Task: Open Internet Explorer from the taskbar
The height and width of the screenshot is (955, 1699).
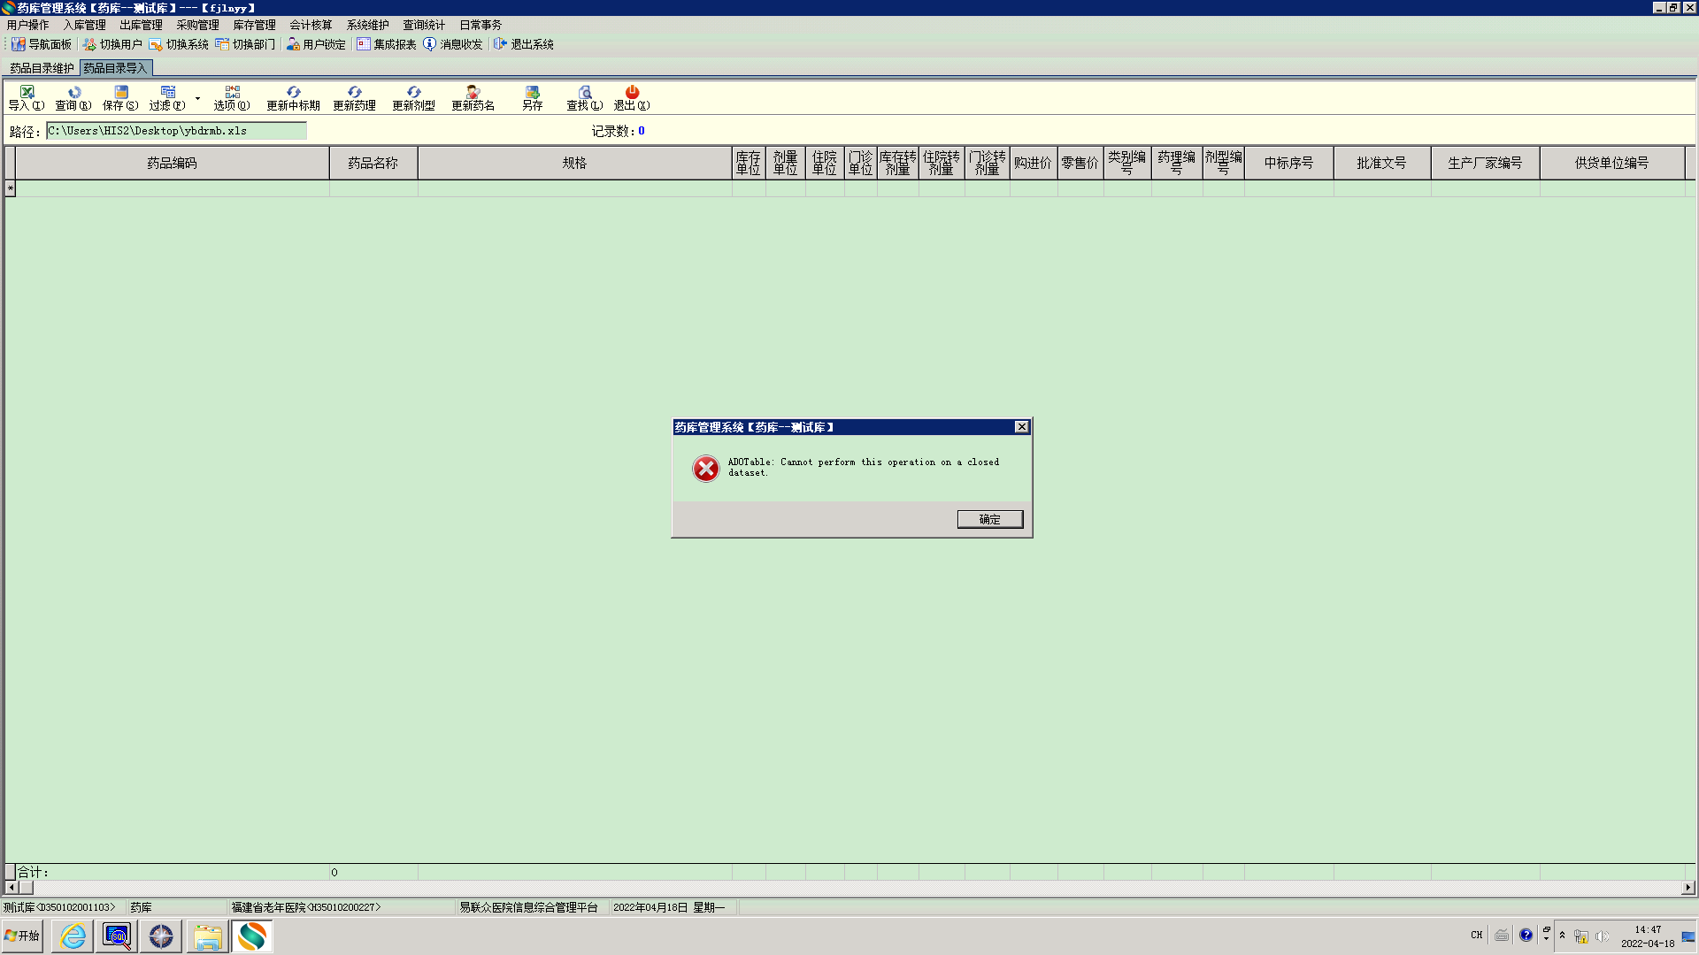Action: (73, 936)
